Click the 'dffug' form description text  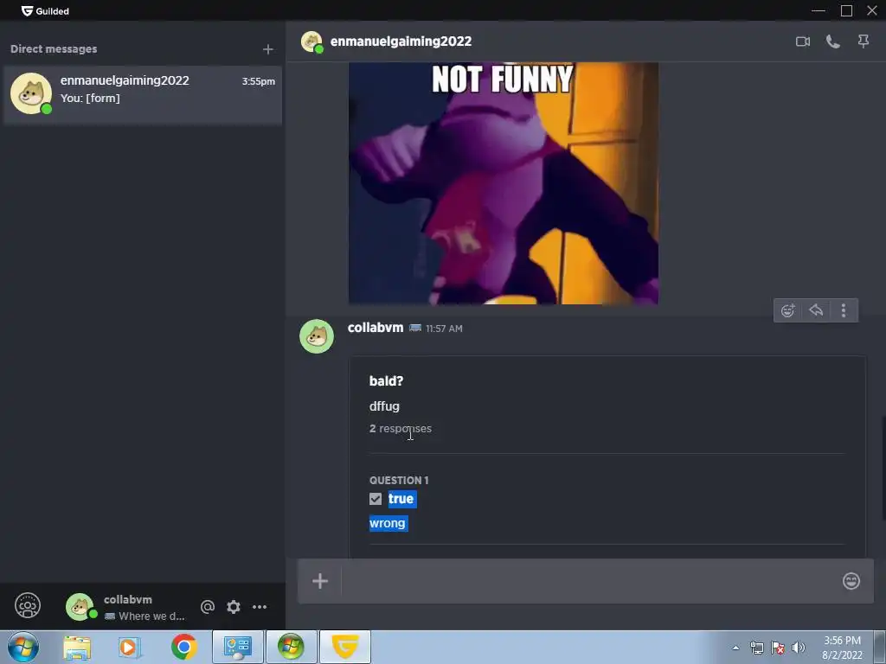point(384,406)
